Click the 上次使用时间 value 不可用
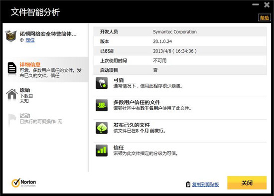274x196 pixels. coord(160,61)
